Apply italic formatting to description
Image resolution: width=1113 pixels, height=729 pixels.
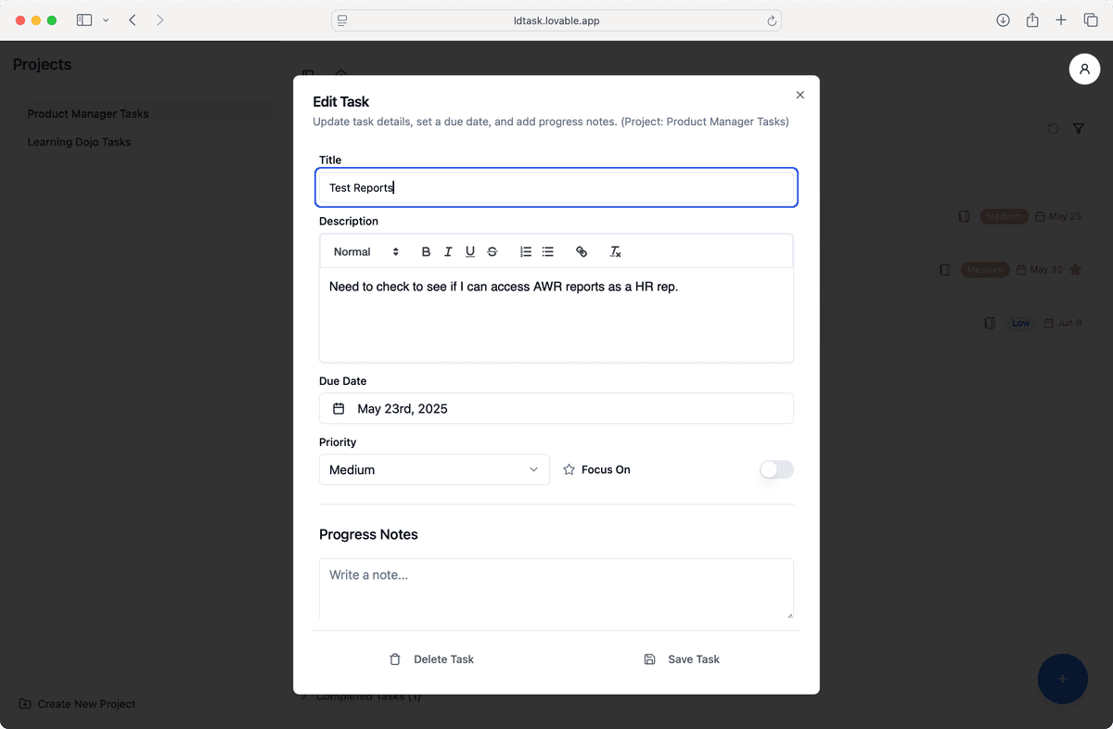(448, 251)
